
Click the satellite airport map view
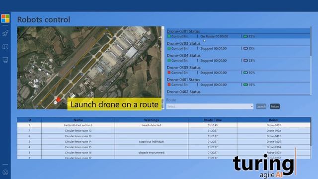pyautogui.click(x=89, y=68)
